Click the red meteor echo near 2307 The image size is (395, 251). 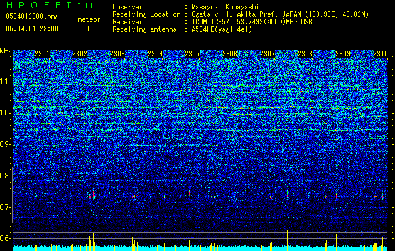point(287,194)
